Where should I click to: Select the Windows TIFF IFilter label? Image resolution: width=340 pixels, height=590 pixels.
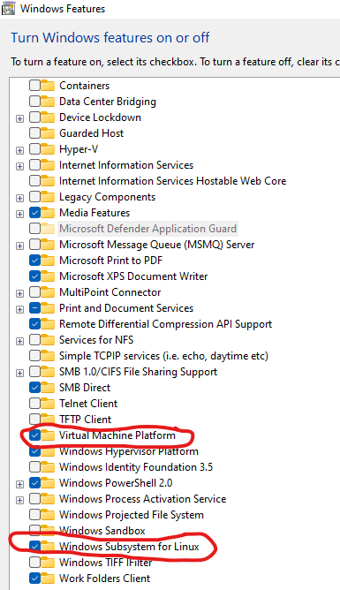tap(106, 562)
